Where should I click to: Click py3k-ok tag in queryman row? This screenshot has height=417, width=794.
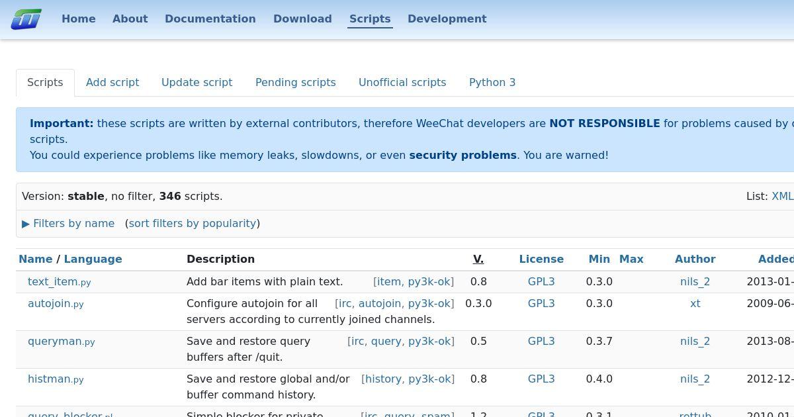[429, 342]
